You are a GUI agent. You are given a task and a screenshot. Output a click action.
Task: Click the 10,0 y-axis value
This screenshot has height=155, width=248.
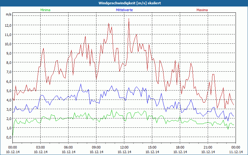tap(9, 44)
